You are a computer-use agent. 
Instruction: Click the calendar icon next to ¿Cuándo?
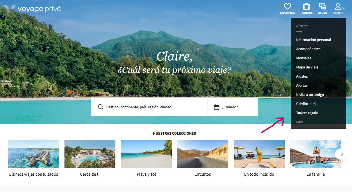(x=217, y=107)
